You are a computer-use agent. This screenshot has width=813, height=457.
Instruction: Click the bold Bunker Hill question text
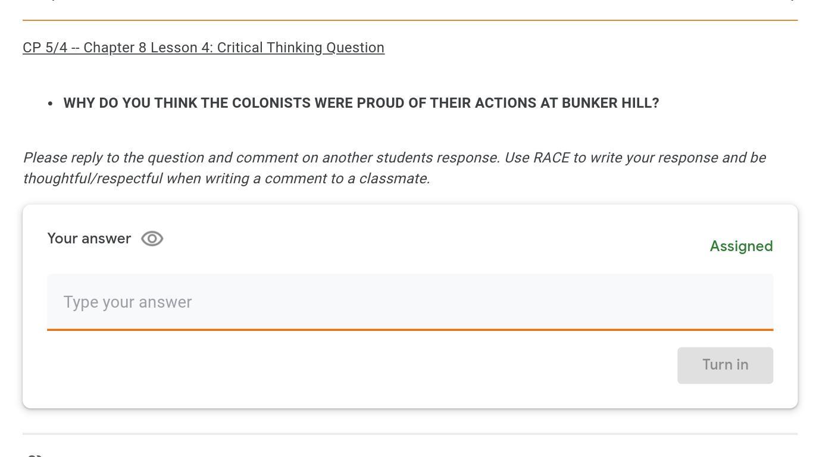click(361, 103)
